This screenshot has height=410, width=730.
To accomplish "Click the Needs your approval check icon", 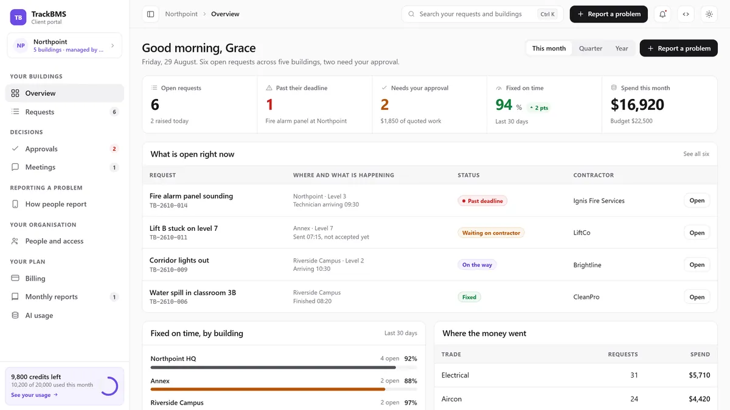I will [384, 88].
